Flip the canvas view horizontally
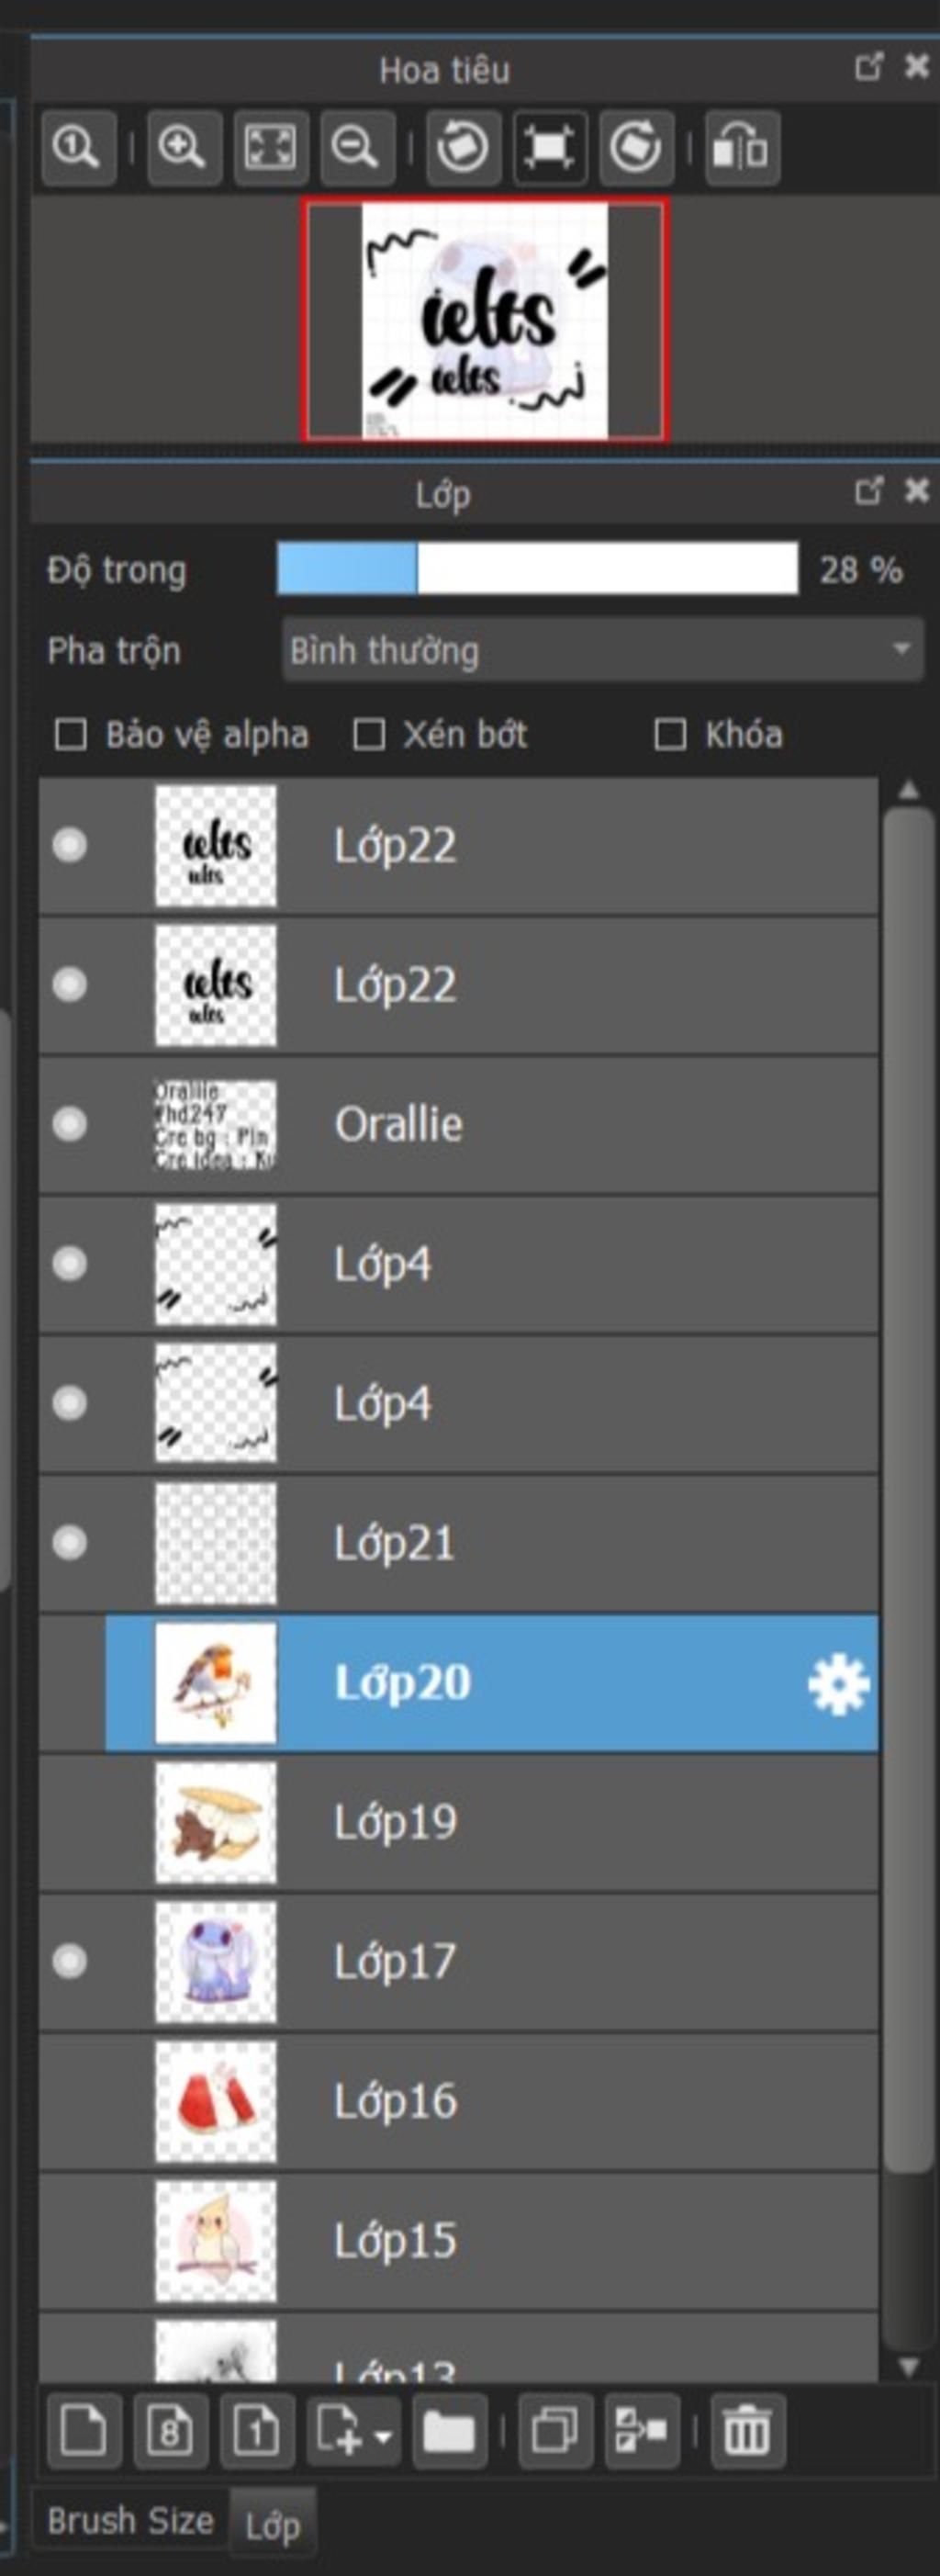Screen dimensions: 940x2576 coord(741,148)
